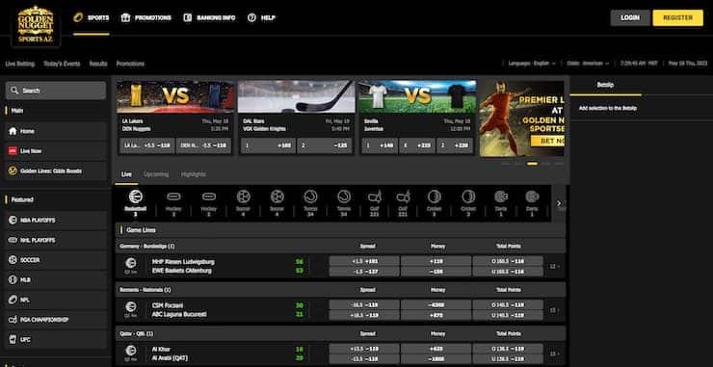Click the Golden Lines Odds Boosts icon

(x=13, y=171)
